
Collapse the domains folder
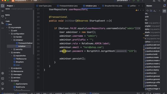pos(9,52)
